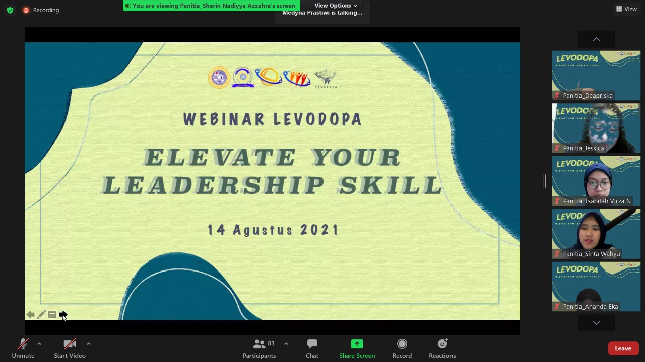Image resolution: width=645 pixels, height=362 pixels.
Task: Click the muted mic icon on Panitia_Jessica
Action: click(x=557, y=148)
